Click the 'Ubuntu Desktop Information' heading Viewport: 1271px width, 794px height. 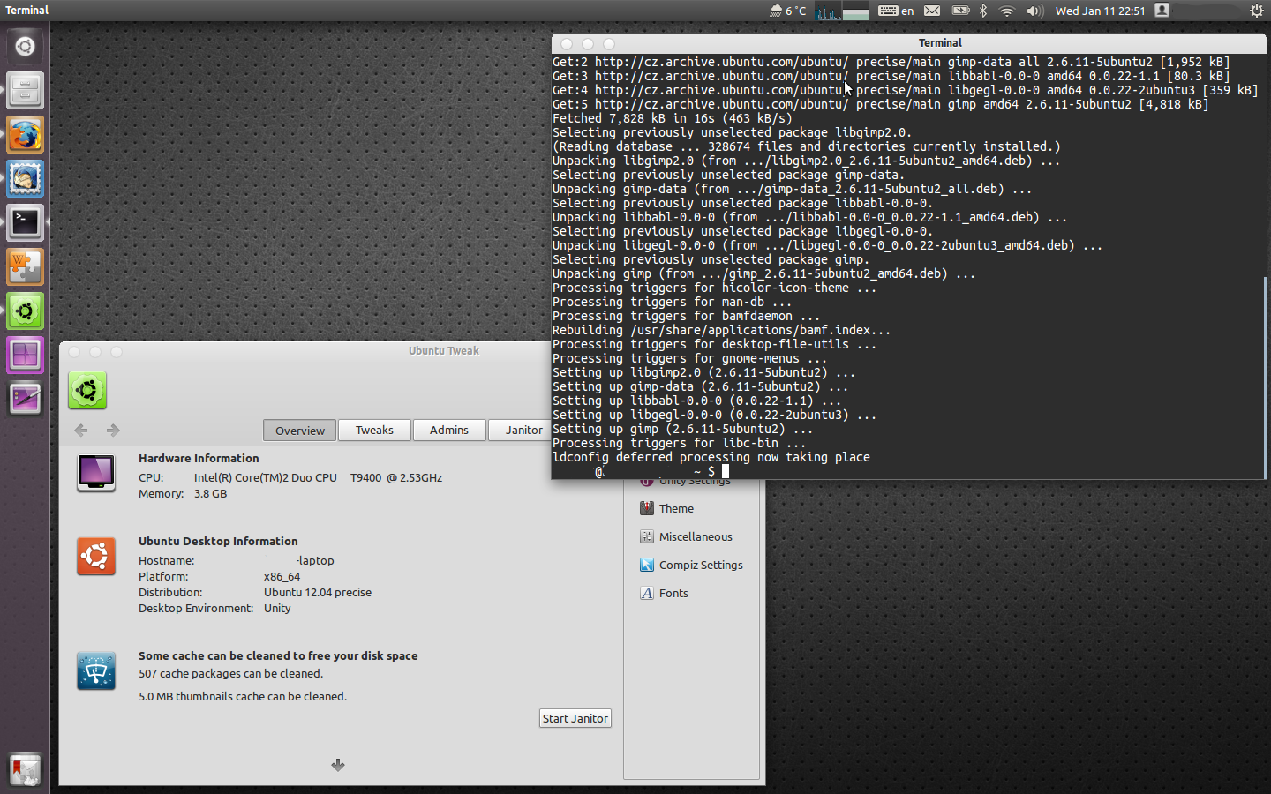pos(218,541)
